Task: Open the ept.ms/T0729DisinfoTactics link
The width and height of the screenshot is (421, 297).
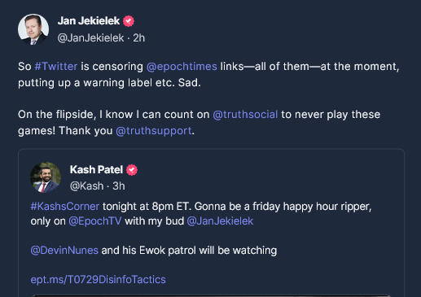Action: [98, 279]
